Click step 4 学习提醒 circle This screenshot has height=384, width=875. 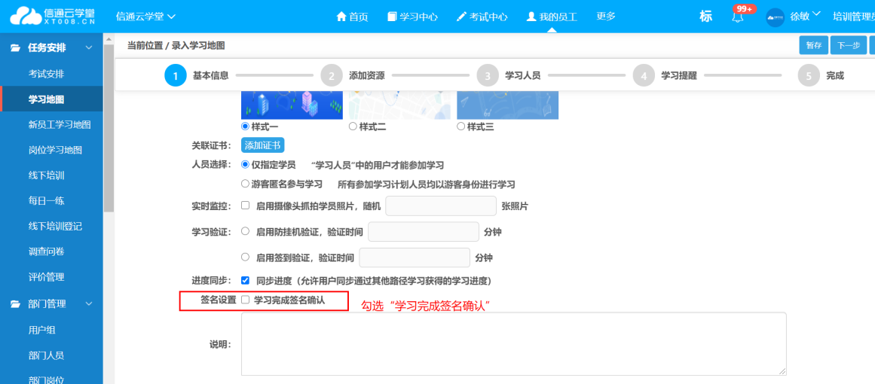(x=644, y=75)
